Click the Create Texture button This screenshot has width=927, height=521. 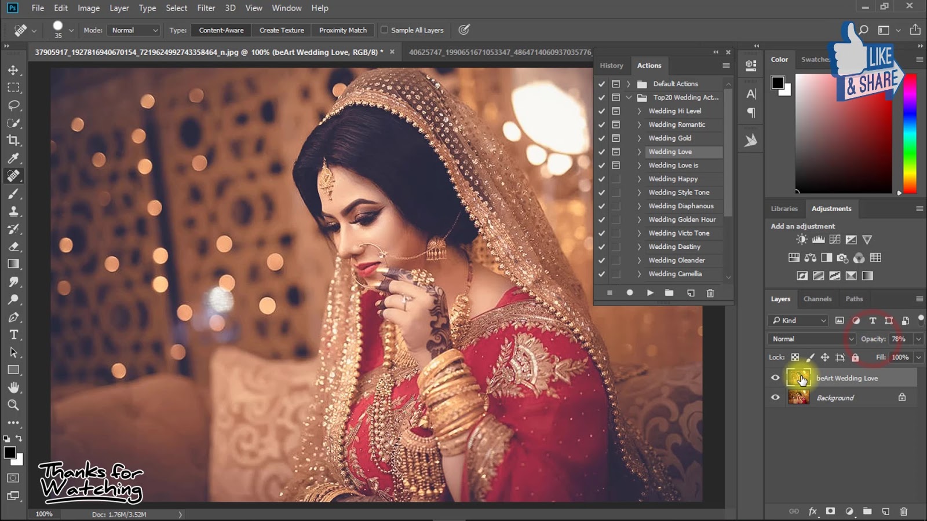(x=282, y=30)
